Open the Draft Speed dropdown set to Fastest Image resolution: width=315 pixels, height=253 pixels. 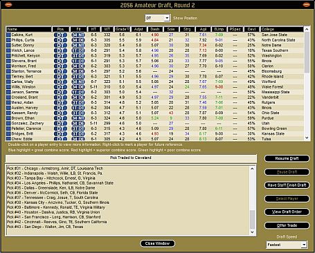click(x=287, y=245)
